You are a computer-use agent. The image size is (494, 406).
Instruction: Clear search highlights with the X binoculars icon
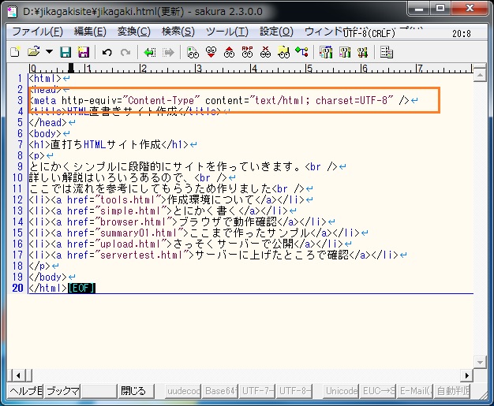point(266,52)
